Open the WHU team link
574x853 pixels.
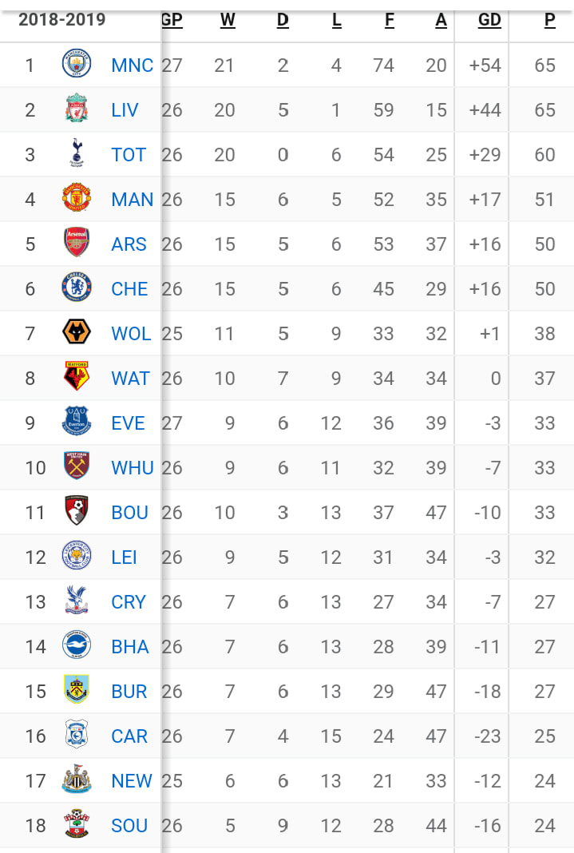pyautogui.click(x=133, y=468)
